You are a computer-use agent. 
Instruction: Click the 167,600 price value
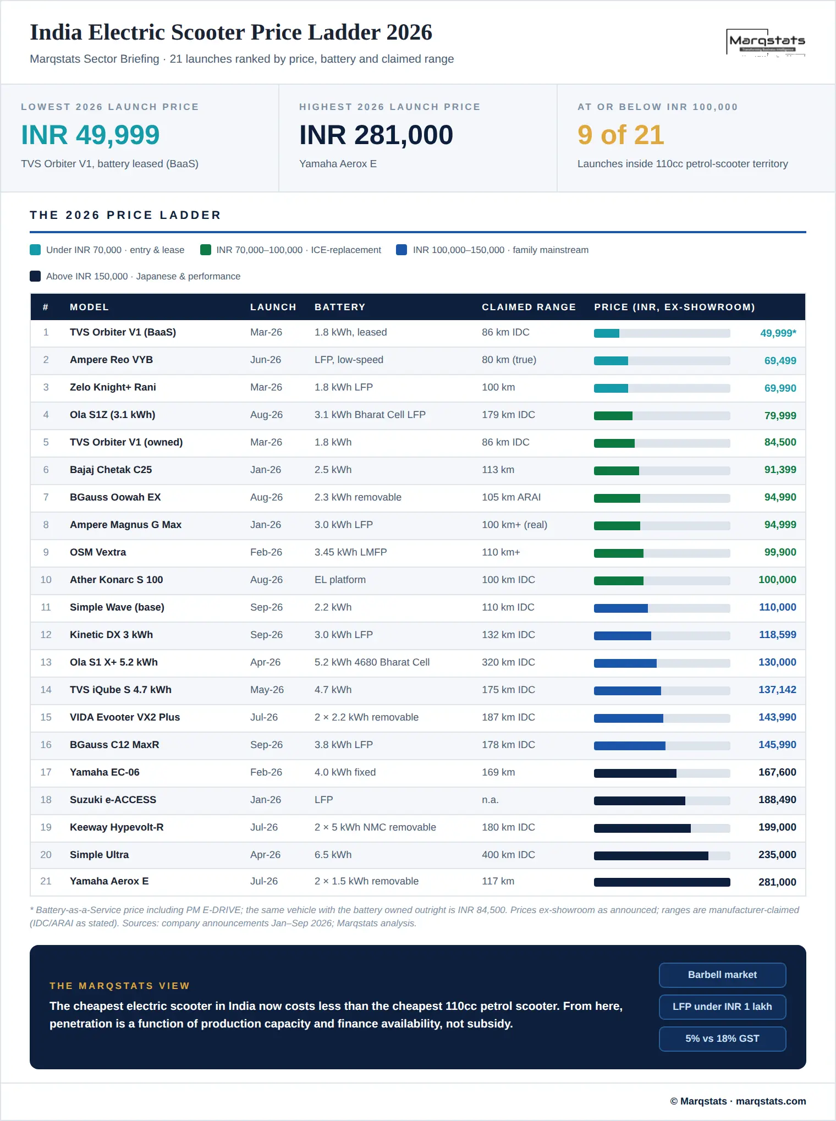pyautogui.click(x=777, y=772)
